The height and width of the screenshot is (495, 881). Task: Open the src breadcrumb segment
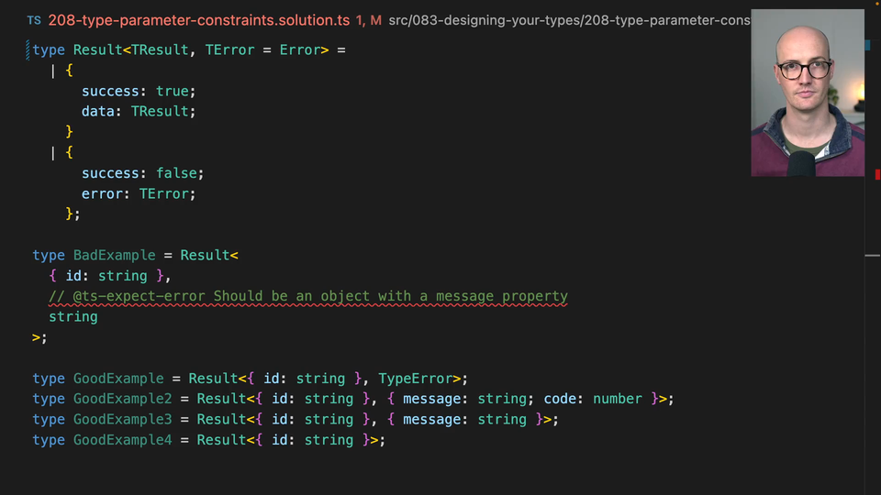400,20
